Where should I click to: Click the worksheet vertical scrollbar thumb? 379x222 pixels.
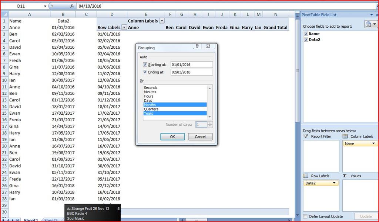297,70
